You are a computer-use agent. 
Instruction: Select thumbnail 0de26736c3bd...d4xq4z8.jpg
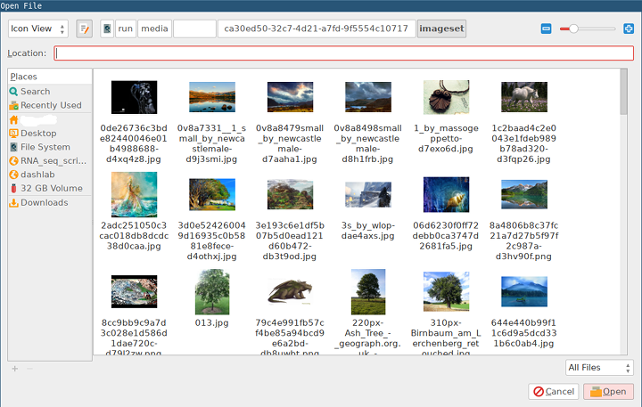click(134, 97)
